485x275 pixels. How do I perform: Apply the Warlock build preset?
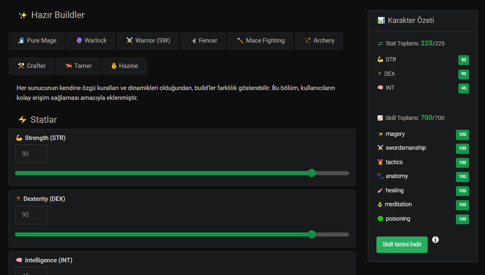(91, 41)
